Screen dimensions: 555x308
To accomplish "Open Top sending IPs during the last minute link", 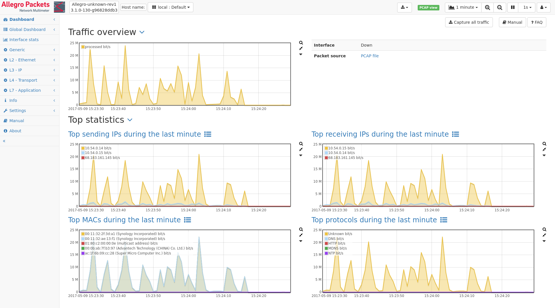I will pyautogui.click(x=134, y=134).
